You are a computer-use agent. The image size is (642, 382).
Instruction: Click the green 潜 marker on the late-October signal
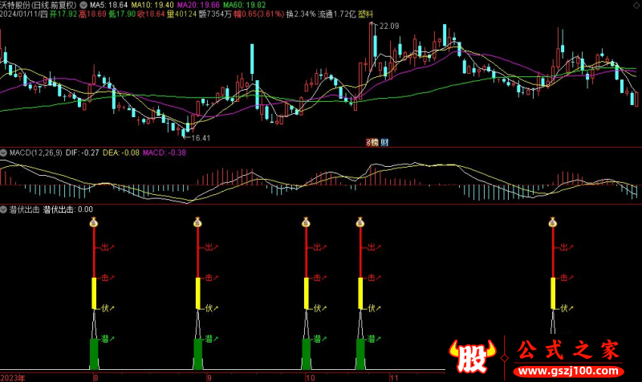[x=372, y=339]
